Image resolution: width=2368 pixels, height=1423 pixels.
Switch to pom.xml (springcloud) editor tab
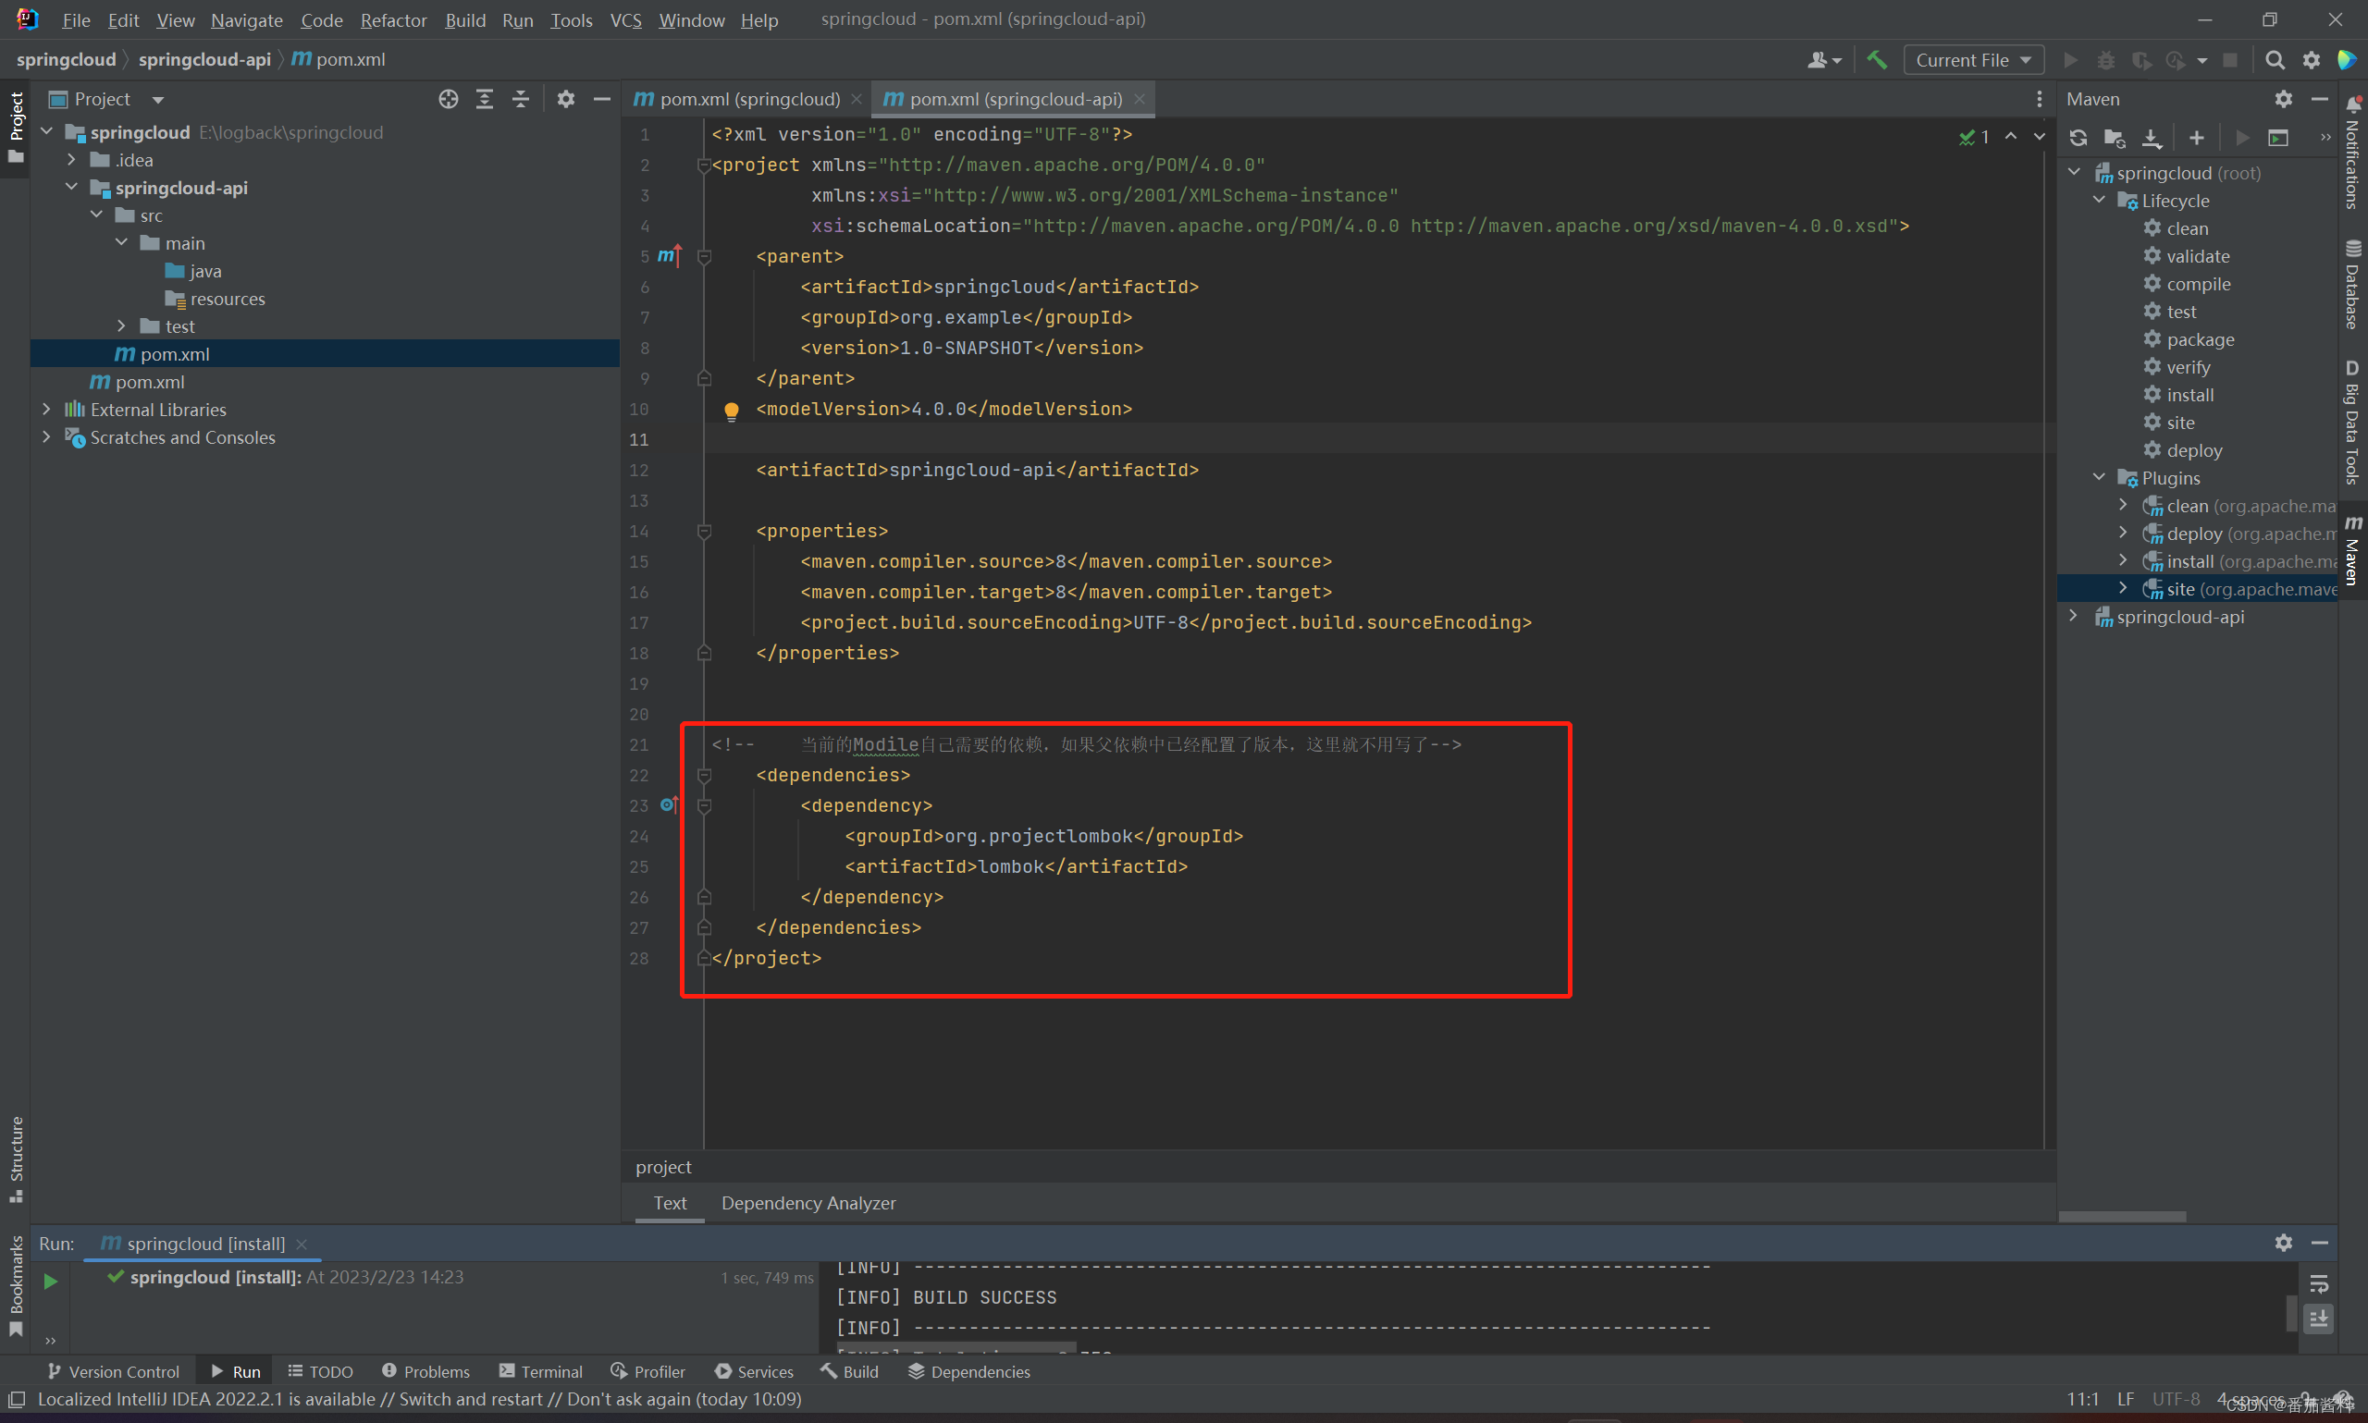(x=748, y=99)
